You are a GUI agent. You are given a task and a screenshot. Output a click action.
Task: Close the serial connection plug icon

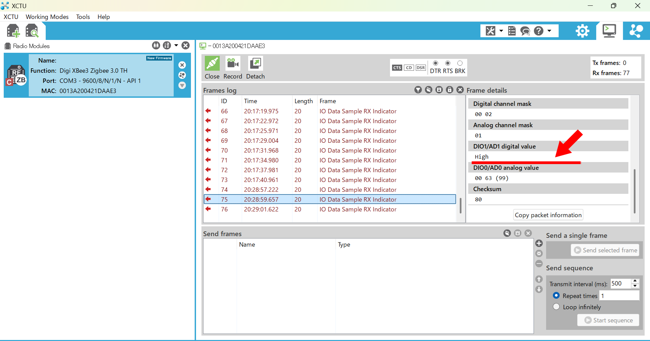click(x=212, y=64)
